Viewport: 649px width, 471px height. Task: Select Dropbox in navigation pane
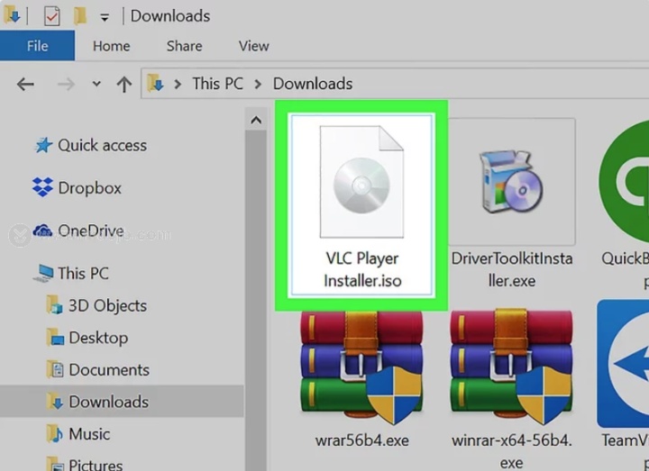click(x=90, y=187)
